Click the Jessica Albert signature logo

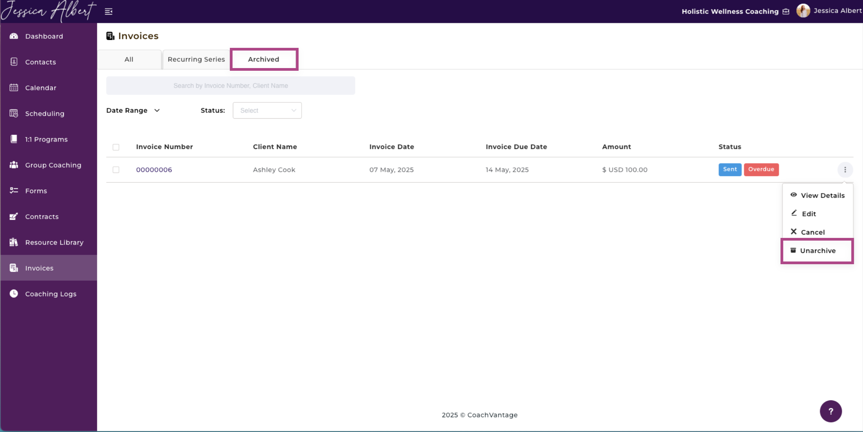click(x=49, y=11)
